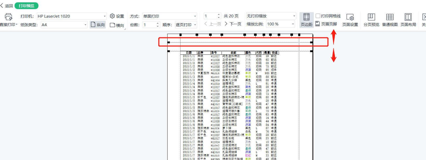
Task: Enable the 打印网格线 checkbox
Action: (318, 16)
